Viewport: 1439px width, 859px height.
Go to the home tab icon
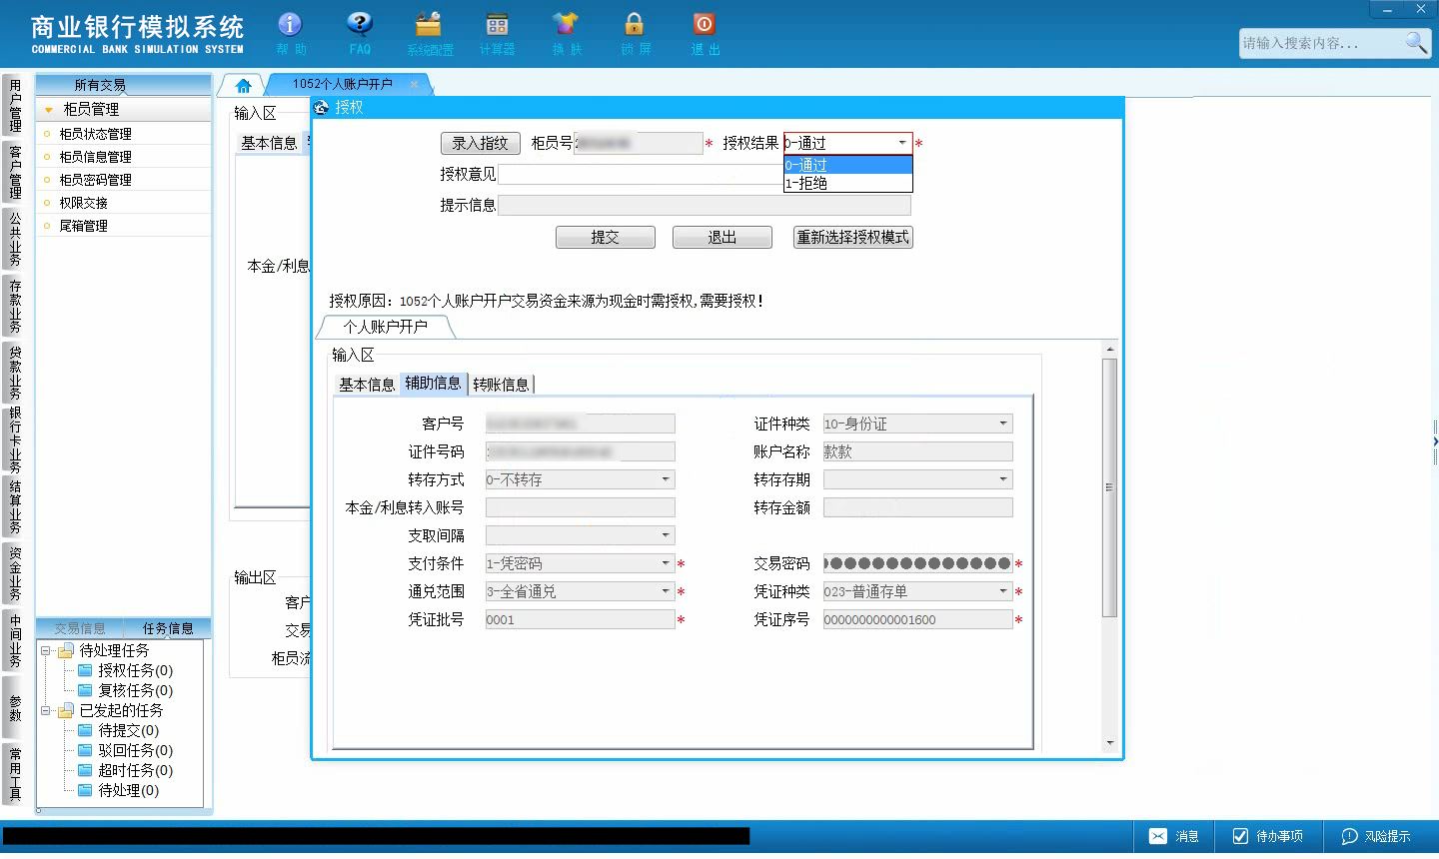tap(243, 85)
